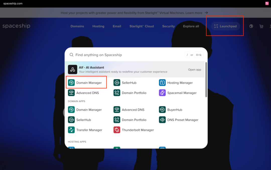Open the Thunderbolt Manager app
271x170 pixels.
[133, 130]
